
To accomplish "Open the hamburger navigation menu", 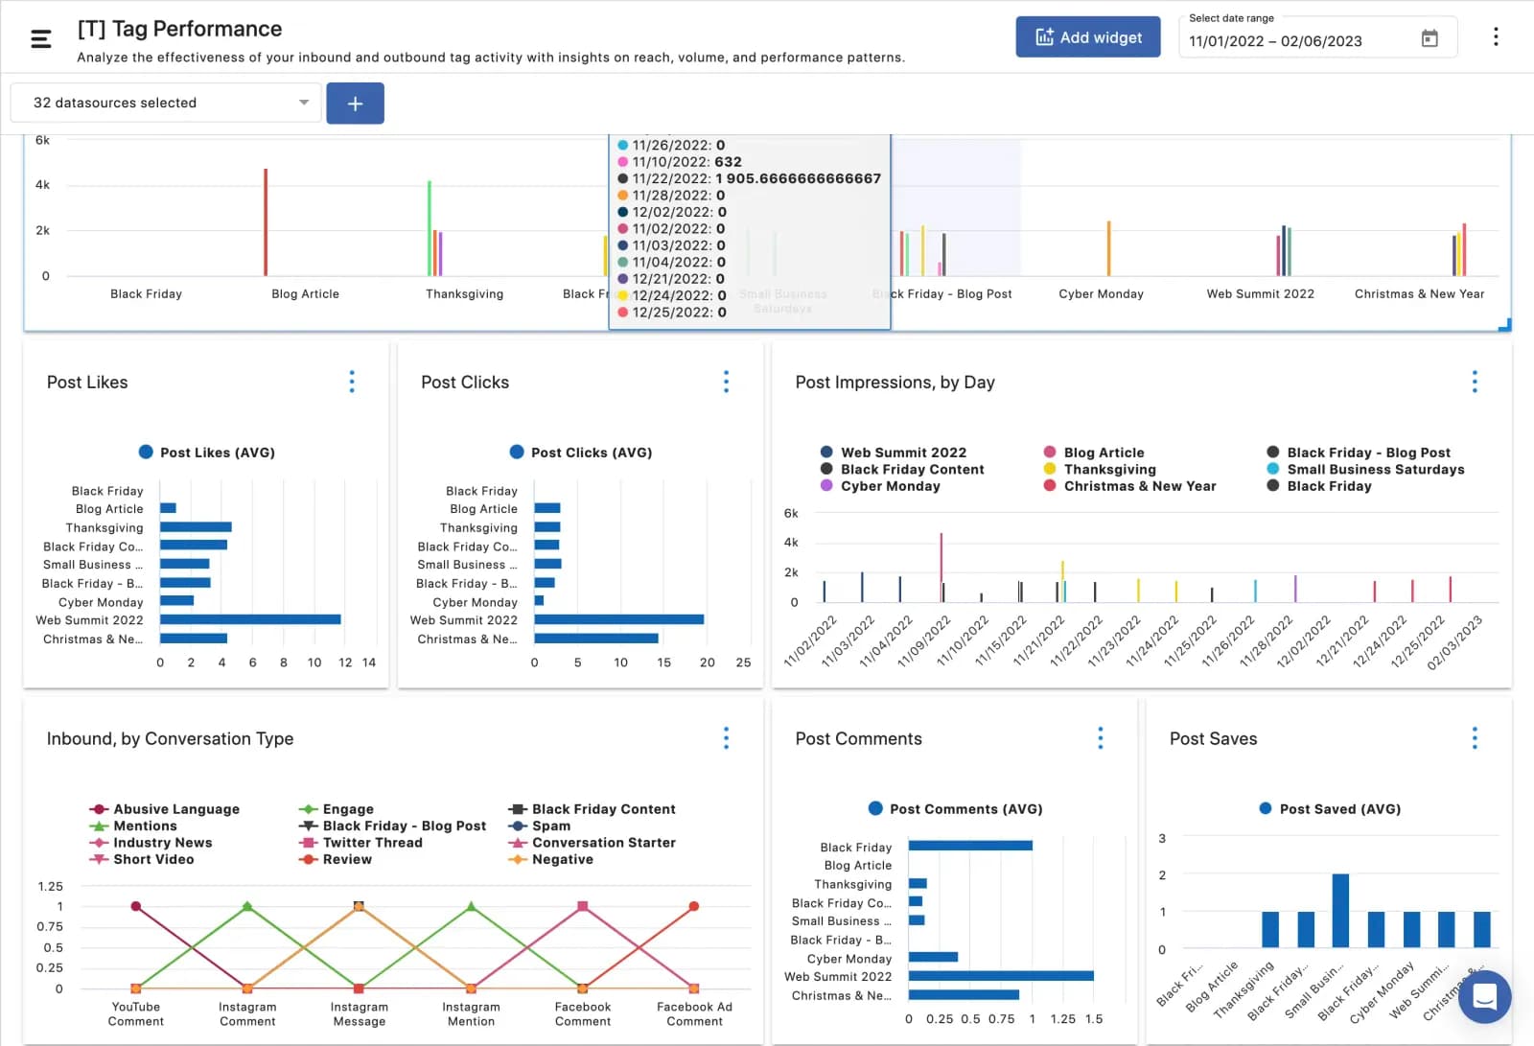I will coord(40,39).
